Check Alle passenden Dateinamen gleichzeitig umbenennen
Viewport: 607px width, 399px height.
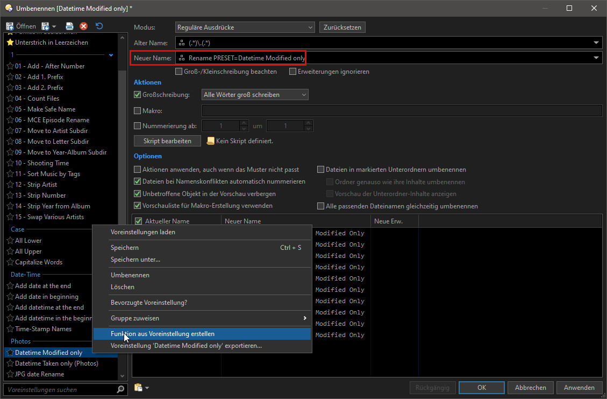(320, 206)
